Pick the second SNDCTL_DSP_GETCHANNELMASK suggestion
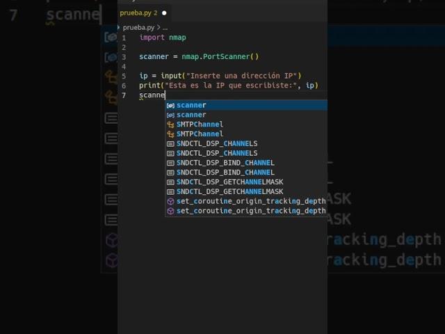 pyautogui.click(x=229, y=191)
